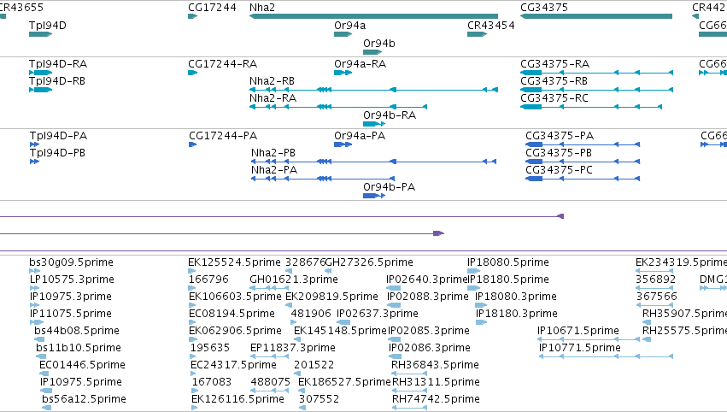This screenshot has height=412, width=727.
Task: Click EST IP02640.3prime
Action: [x=427, y=280]
